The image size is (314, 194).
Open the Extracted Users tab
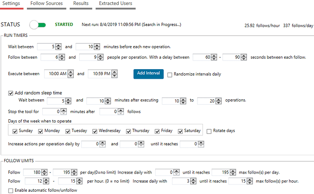point(116,4)
